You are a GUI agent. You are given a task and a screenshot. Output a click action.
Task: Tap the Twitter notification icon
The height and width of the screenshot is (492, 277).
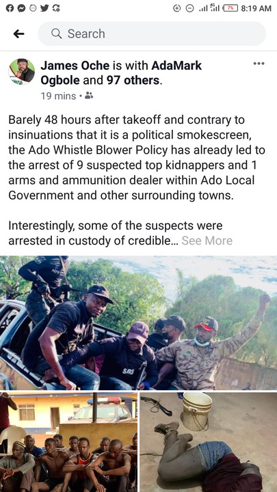point(44,8)
